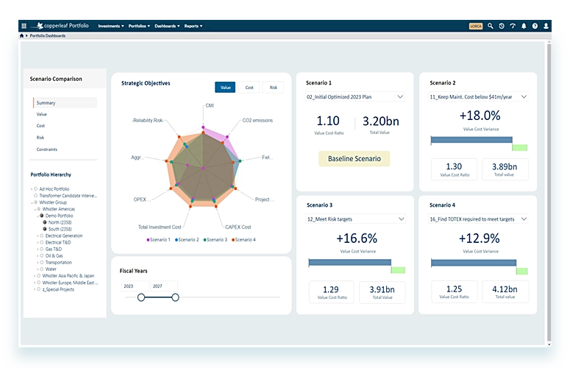Select the North (2358) radio button
The width and height of the screenshot is (570, 368).
pyautogui.click(x=45, y=222)
